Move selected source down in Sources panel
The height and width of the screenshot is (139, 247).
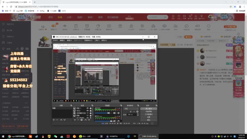point(89,120)
